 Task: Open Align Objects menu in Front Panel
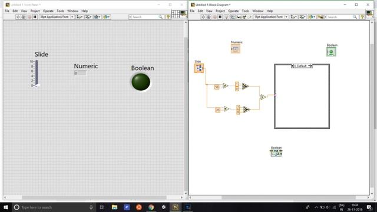(x=80, y=17)
